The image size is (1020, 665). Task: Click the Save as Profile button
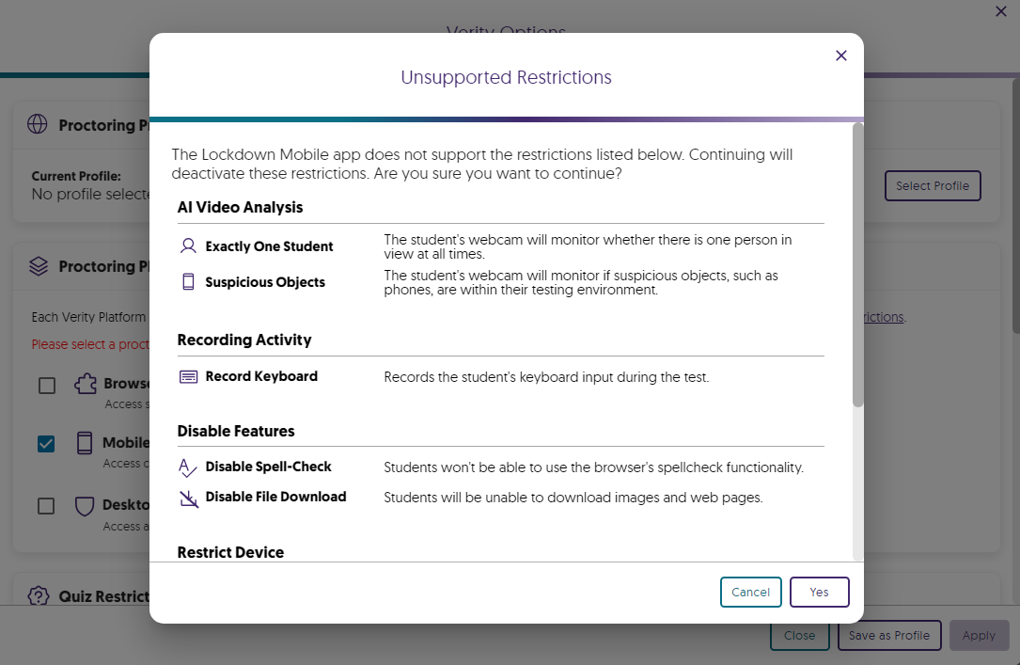(888, 635)
